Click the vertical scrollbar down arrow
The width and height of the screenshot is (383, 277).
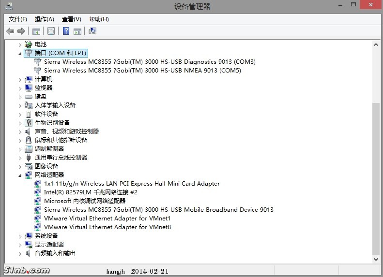[x=376, y=260]
